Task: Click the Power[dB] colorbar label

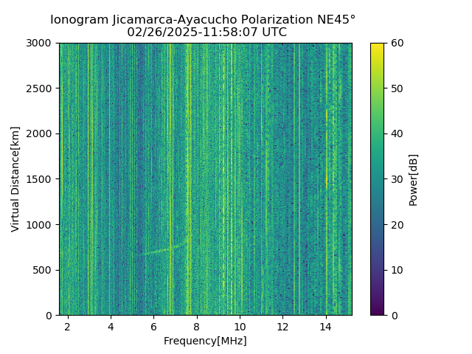Action: [x=413, y=180]
